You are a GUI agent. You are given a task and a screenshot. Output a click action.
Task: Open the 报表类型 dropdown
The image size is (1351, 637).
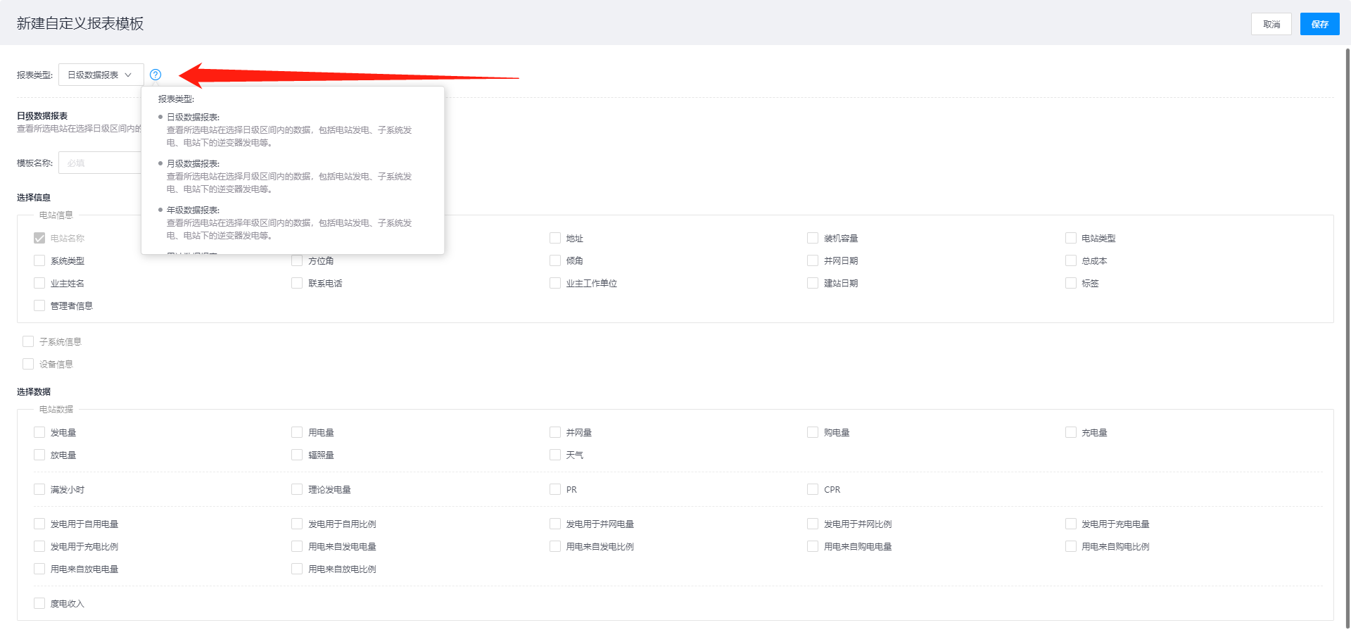101,75
